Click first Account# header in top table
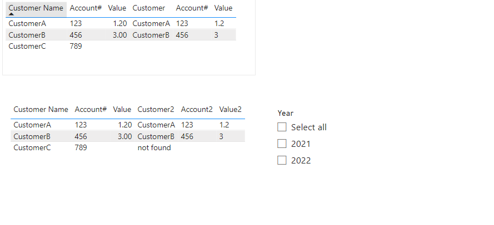This screenshot has height=225, width=494. (86, 8)
